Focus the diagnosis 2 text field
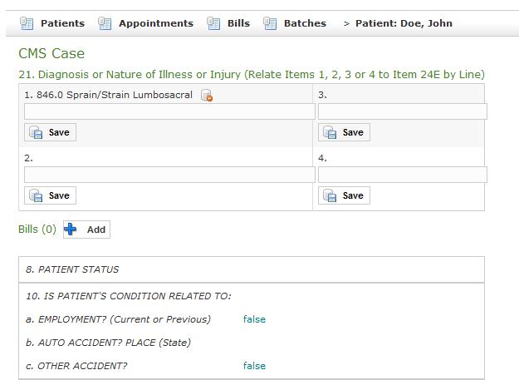 169,175
